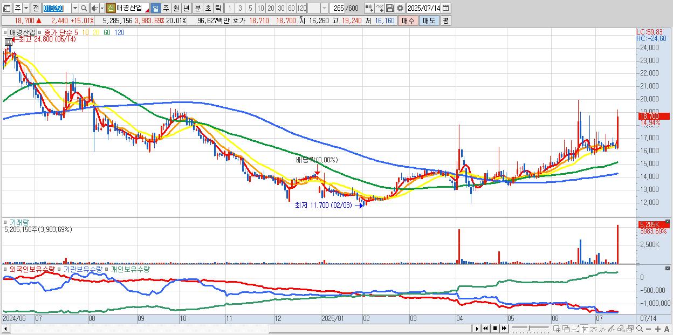Select the 일 daily chart period
The image size is (673, 335).
tap(155, 8)
